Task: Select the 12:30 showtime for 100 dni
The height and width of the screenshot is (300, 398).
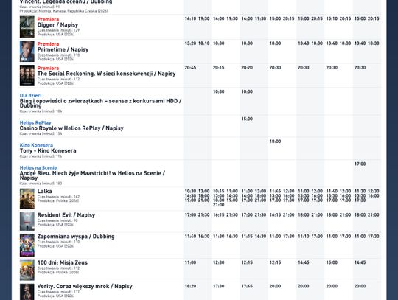Action: [219, 262]
